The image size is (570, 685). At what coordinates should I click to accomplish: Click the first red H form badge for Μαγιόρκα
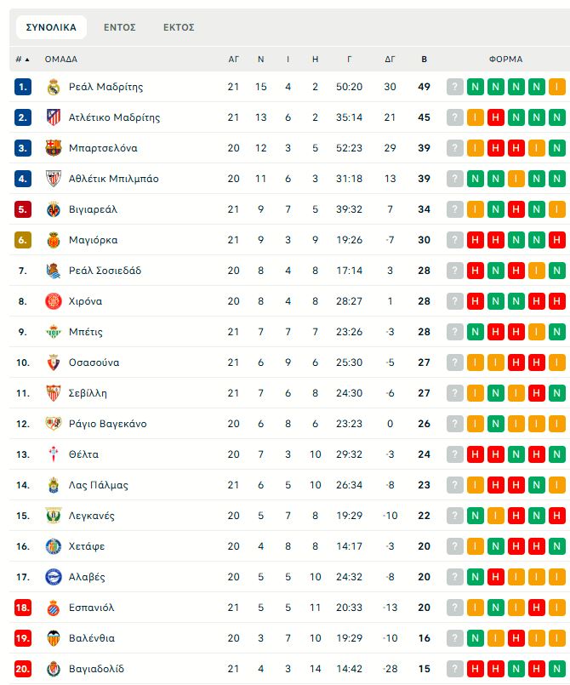point(476,240)
